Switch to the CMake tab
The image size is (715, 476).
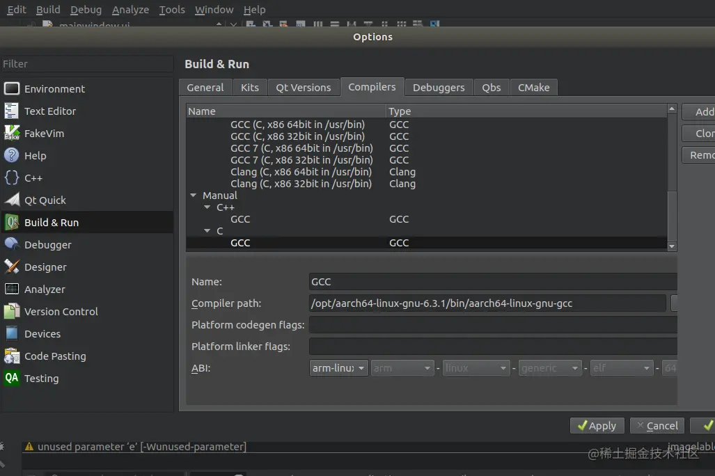[533, 88]
